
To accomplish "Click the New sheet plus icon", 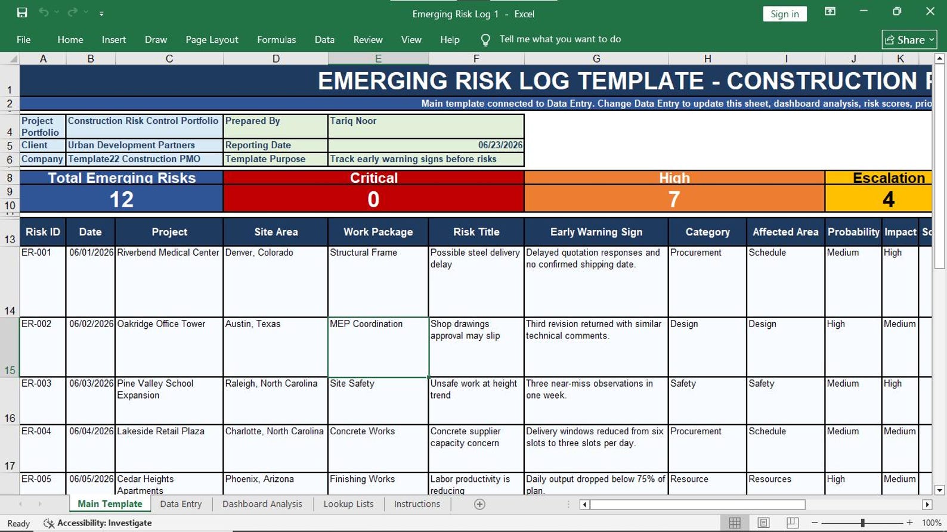I will pyautogui.click(x=479, y=505).
